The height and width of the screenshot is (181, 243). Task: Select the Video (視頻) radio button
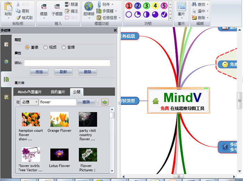coord(45,47)
